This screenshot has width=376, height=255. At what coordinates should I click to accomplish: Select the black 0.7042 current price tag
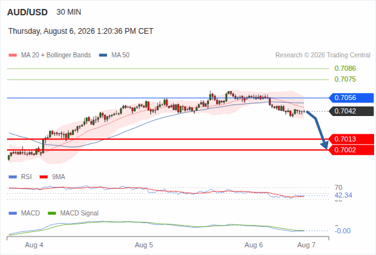pos(351,112)
